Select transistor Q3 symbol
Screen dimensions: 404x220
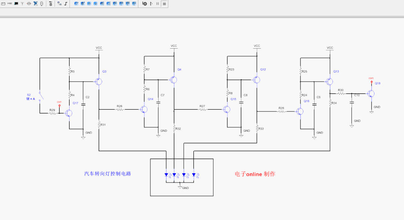[98, 81]
